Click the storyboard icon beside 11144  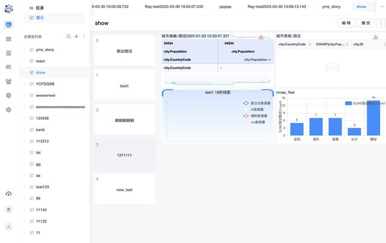31,210
